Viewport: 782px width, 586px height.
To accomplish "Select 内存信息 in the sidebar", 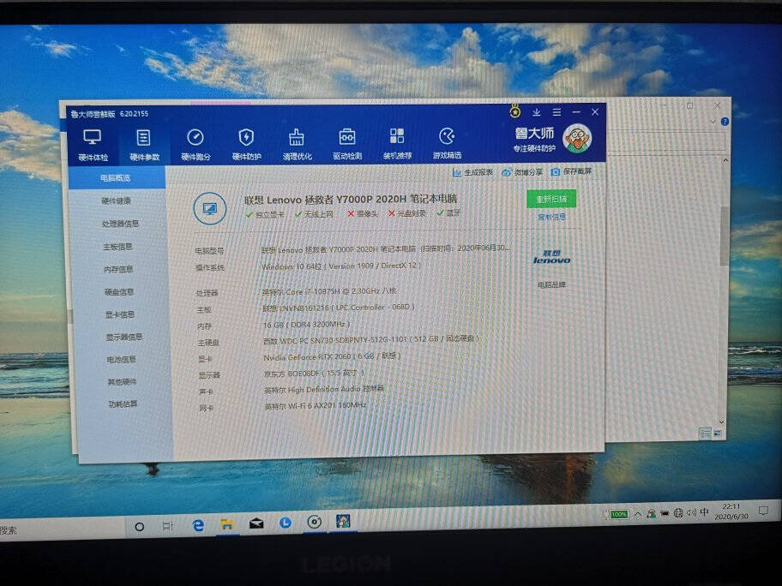I will 118,270.
